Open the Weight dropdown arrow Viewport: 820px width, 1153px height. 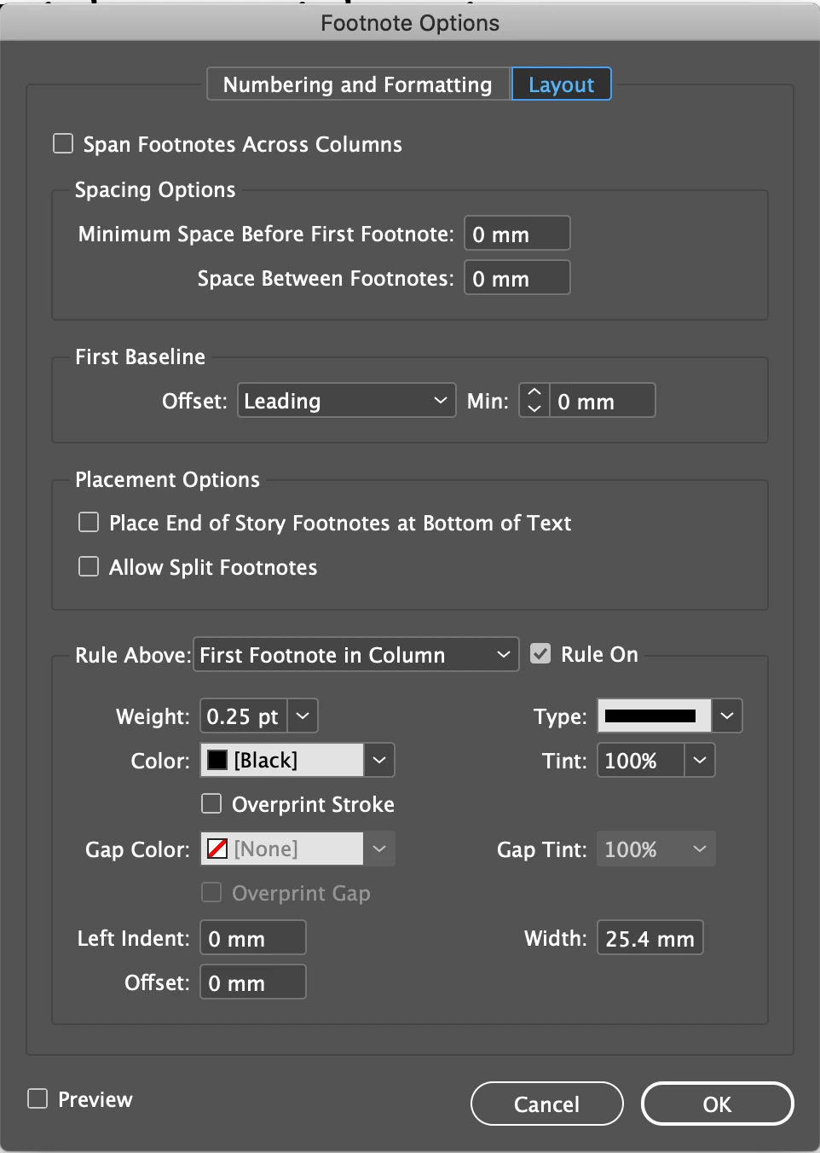303,716
